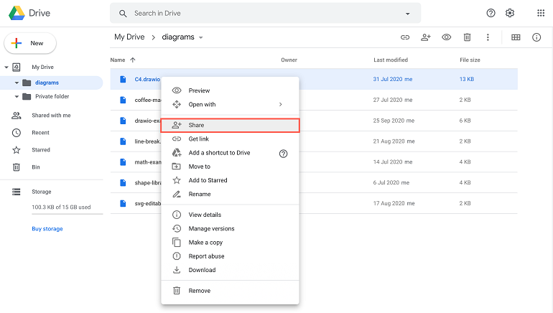553x313 pixels.
Task: Click the trash bin icon in toolbar
Action: [x=467, y=37]
